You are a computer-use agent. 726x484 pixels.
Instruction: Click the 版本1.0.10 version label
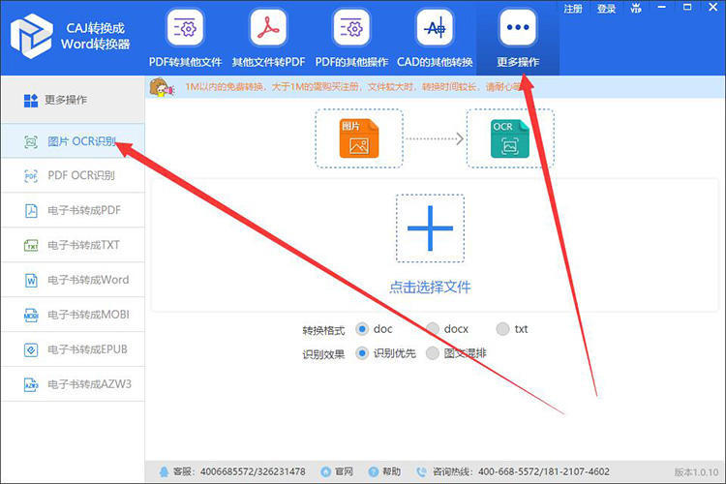[x=696, y=472]
